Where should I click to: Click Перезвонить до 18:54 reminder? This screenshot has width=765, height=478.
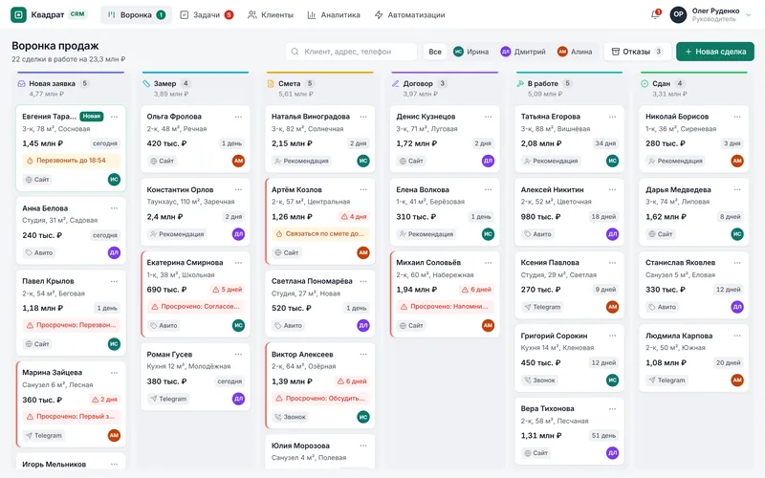tap(71, 161)
